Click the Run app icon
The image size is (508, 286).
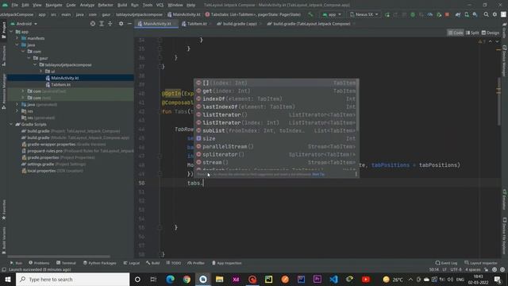click(x=387, y=14)
